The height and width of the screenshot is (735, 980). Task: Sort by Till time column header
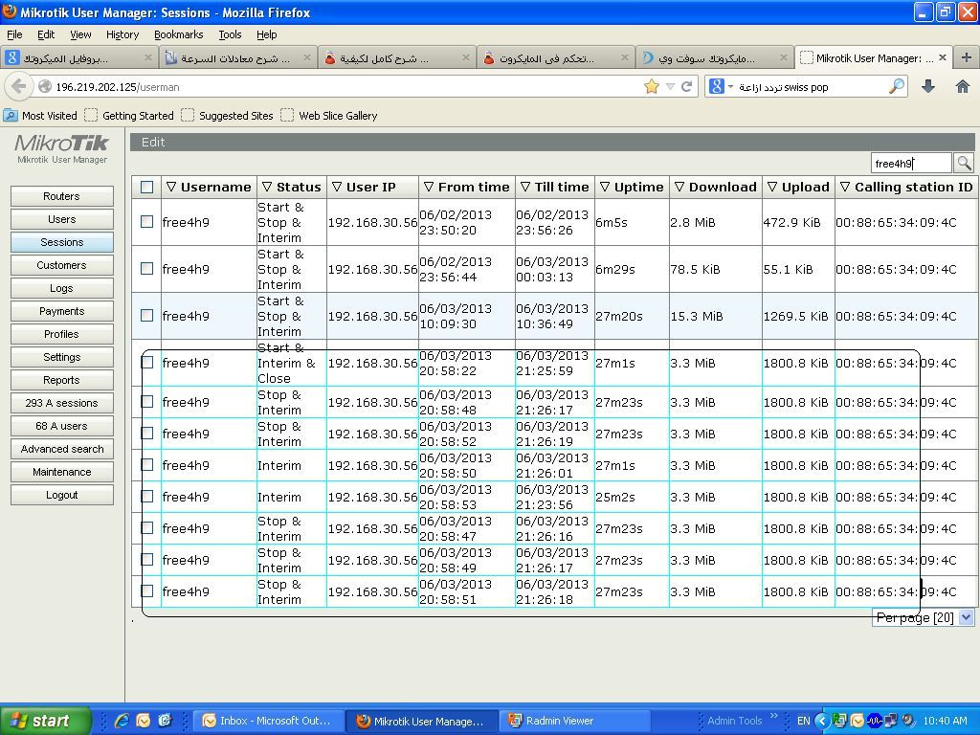[x=554, y=187]
